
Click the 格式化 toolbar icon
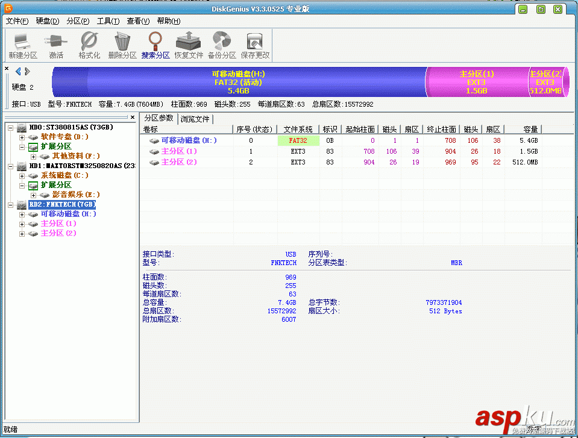(89, 45)
